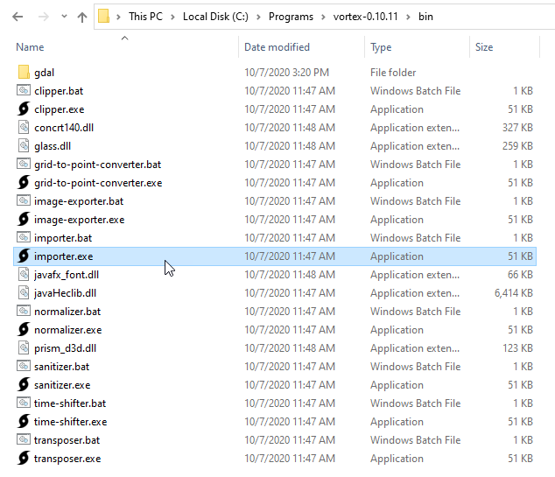Select sanitizer.exe file name
Screen dimensions: 555x477
point(62,385)
